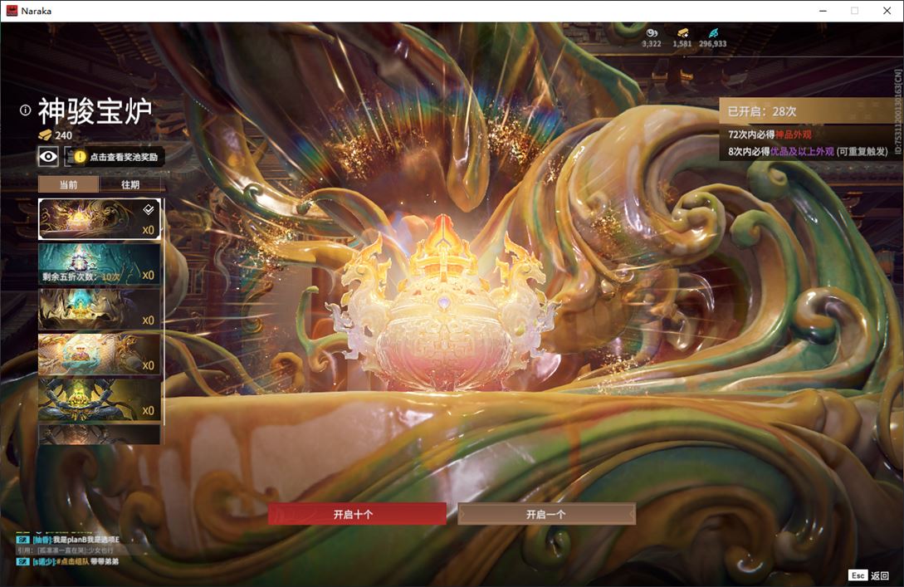This screenshot has height=587, width=904.
Task: Click the gold ingot 1,581 currency icon
Action: [x=682, y=33]
